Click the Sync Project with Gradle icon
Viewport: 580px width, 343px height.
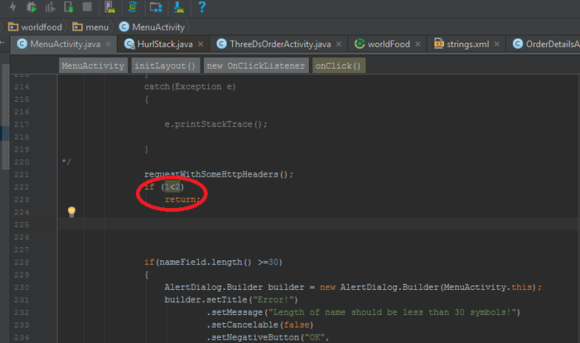132,7
